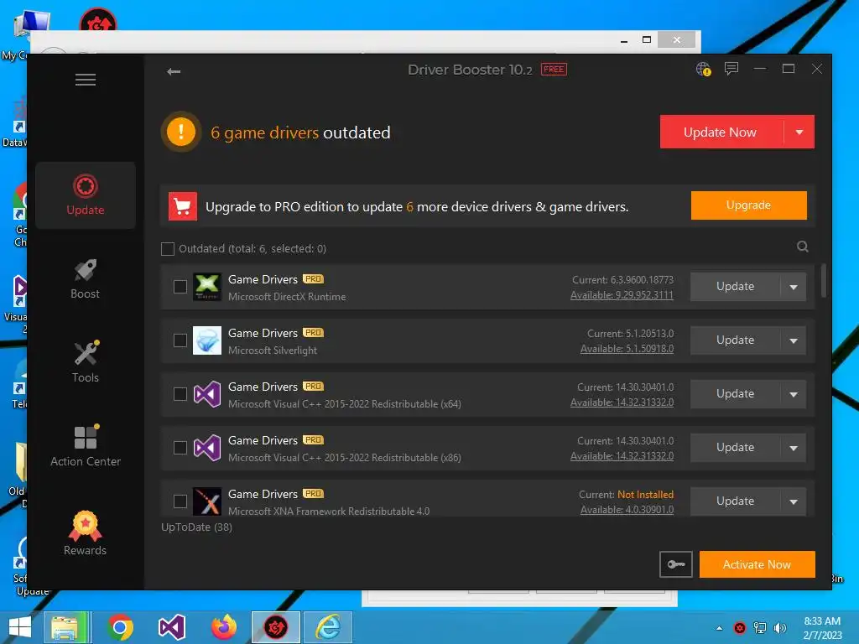Click the license key icon button
This screenshot has width=859, height=644.
[676, 564]
